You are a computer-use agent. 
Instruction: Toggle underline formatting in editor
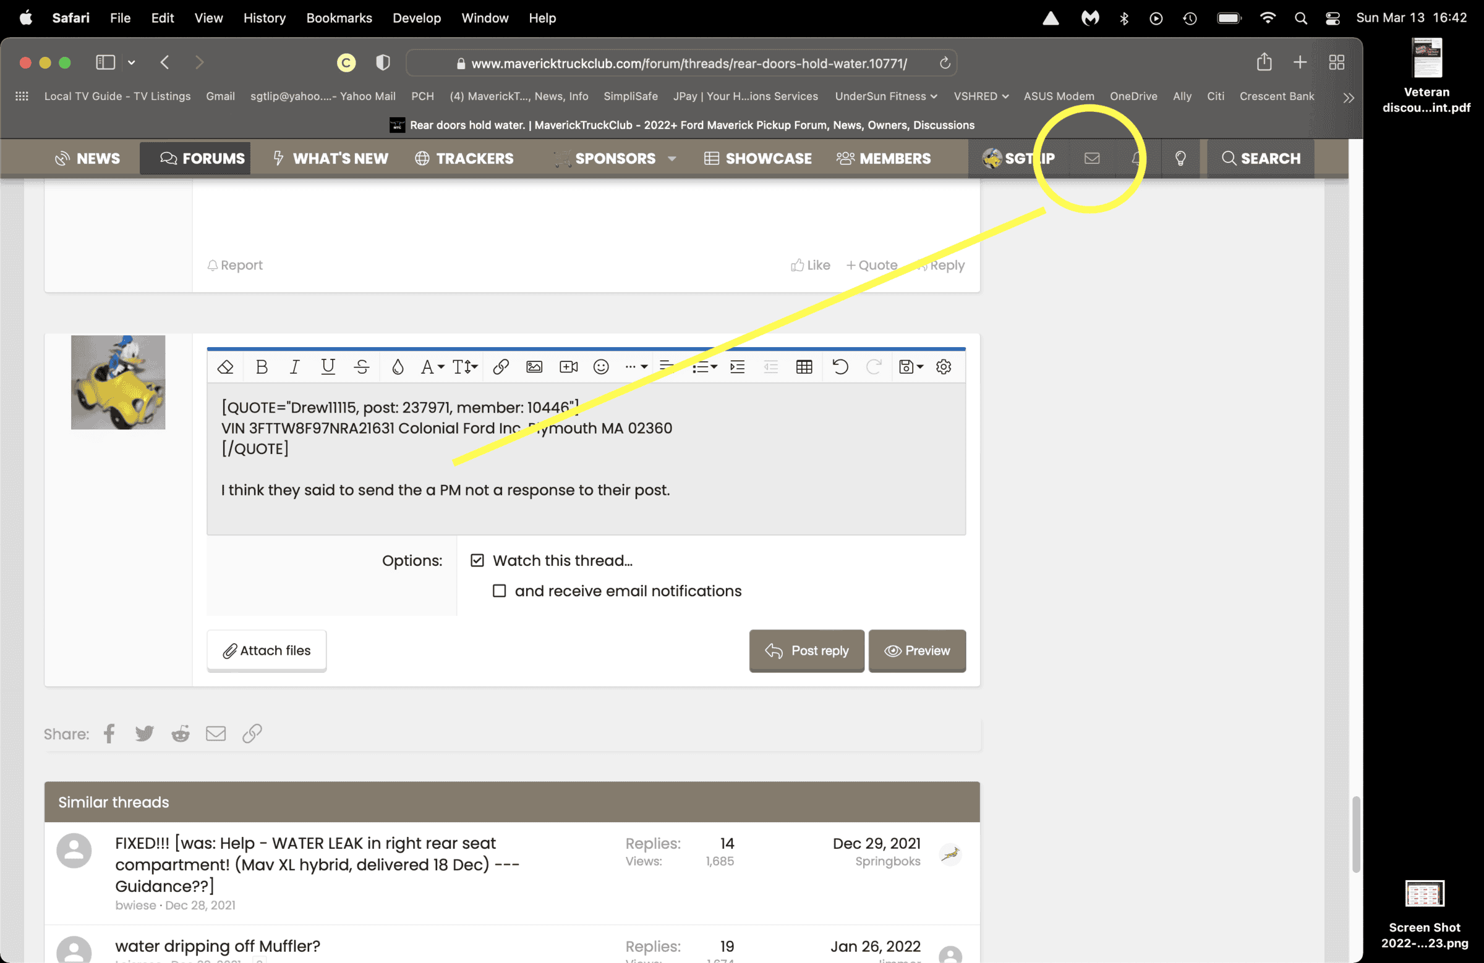(328, 367)
